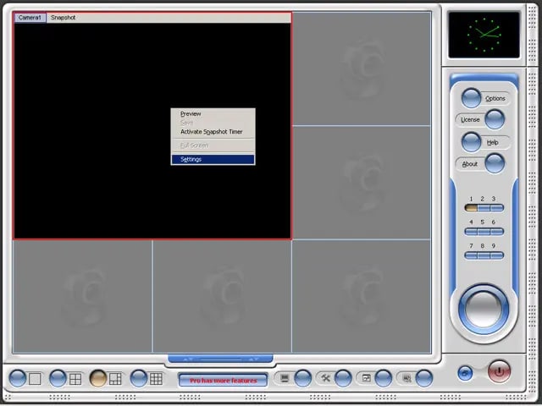The width and height of the screenshot is (542, 406).
Task: Click the large round silver control dial
Action: tap(484, 309)
